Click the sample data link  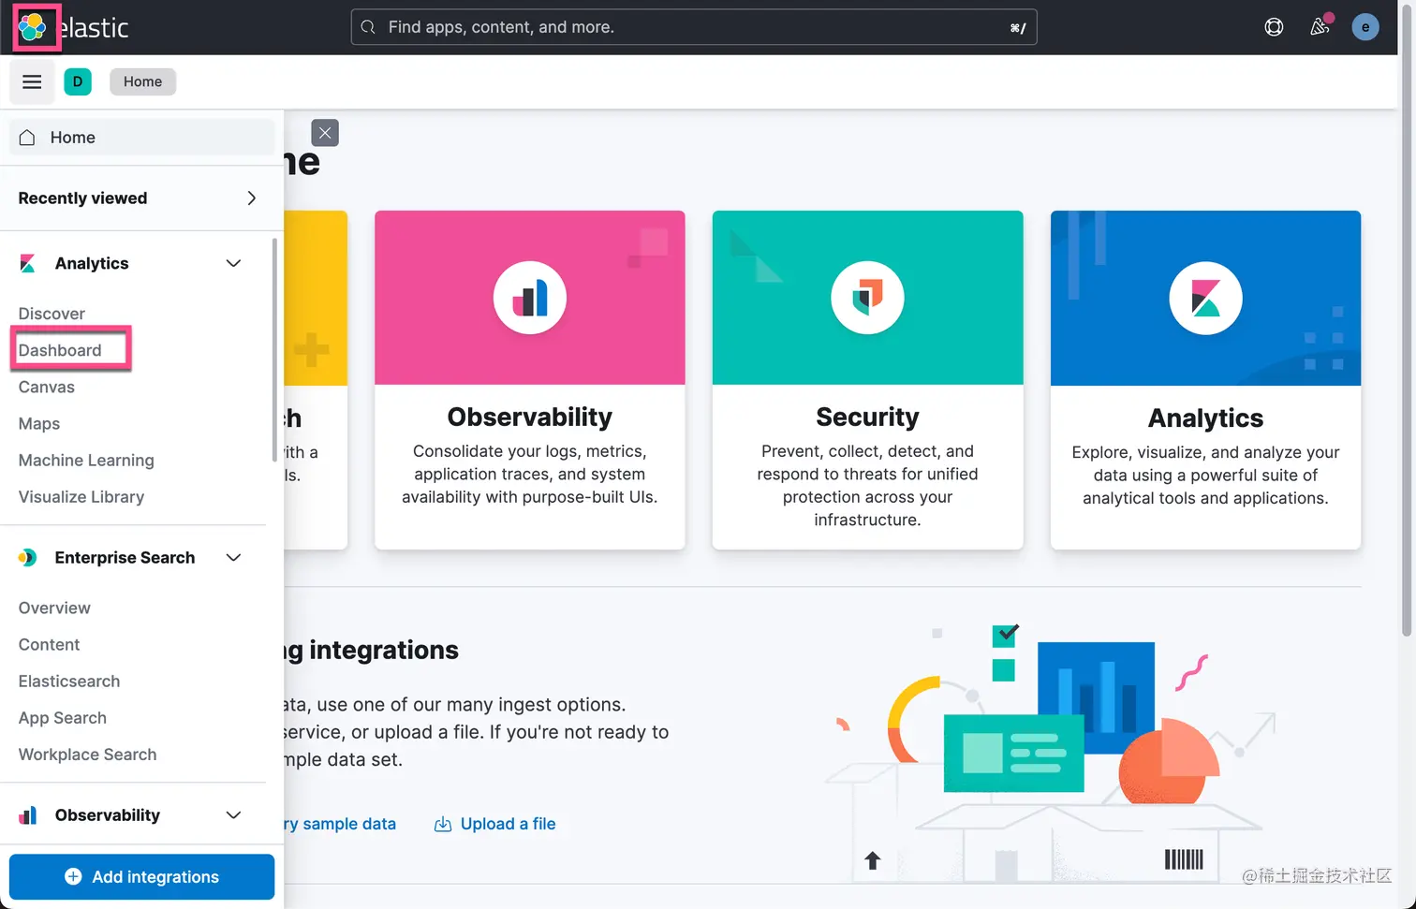pos(341,824)
